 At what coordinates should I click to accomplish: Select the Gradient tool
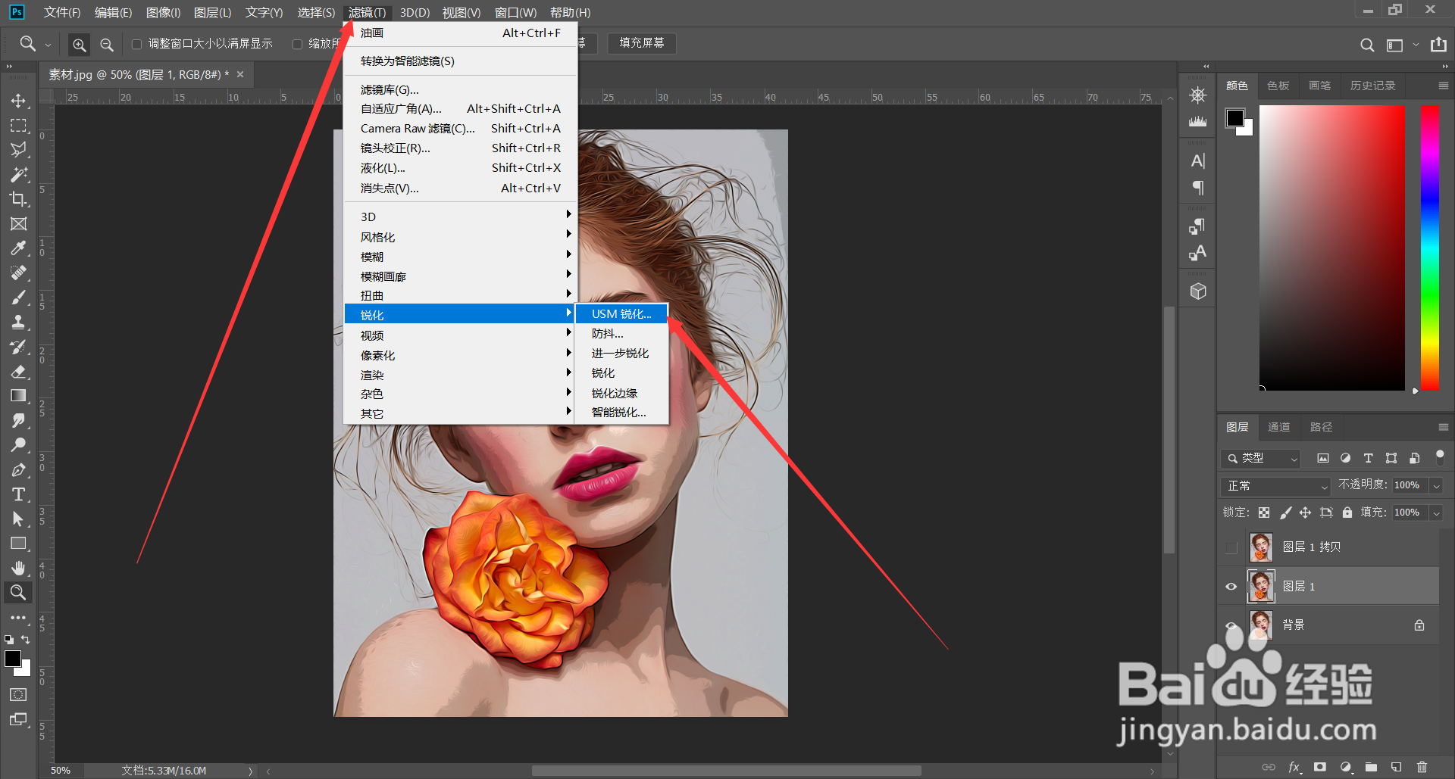pos(18,396)
